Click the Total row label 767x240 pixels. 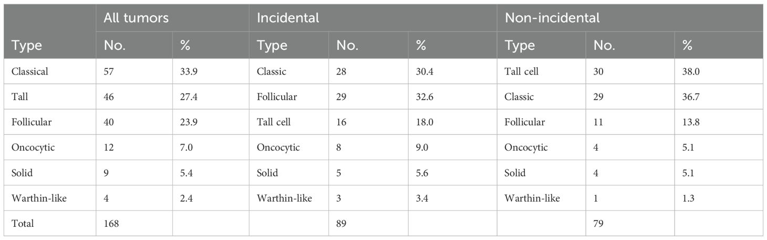point(23,223)
